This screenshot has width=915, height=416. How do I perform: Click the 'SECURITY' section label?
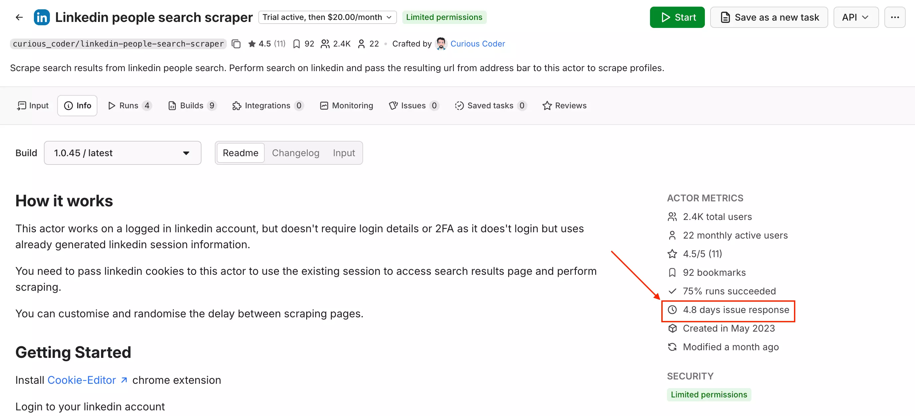[x=690, y=376]
